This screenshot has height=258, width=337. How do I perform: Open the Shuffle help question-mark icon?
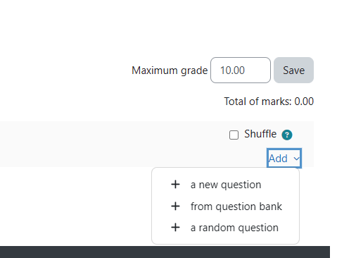coord(287,135)
